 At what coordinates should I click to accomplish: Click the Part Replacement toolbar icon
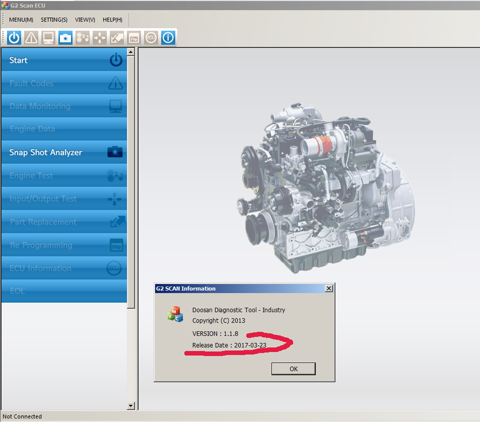(117, 38)
